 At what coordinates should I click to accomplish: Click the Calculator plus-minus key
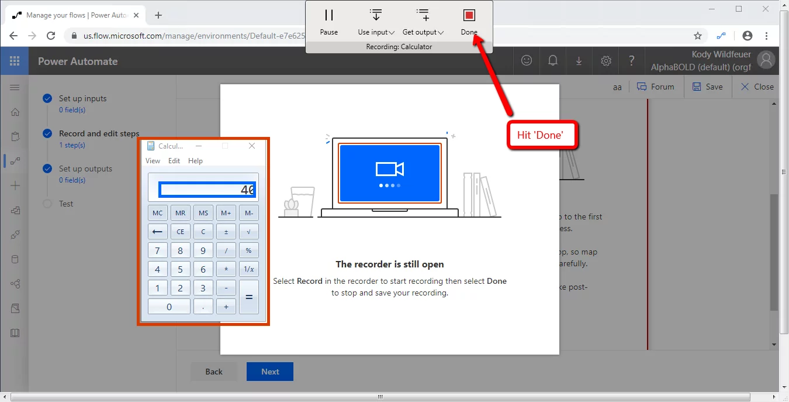pos(226,232)
